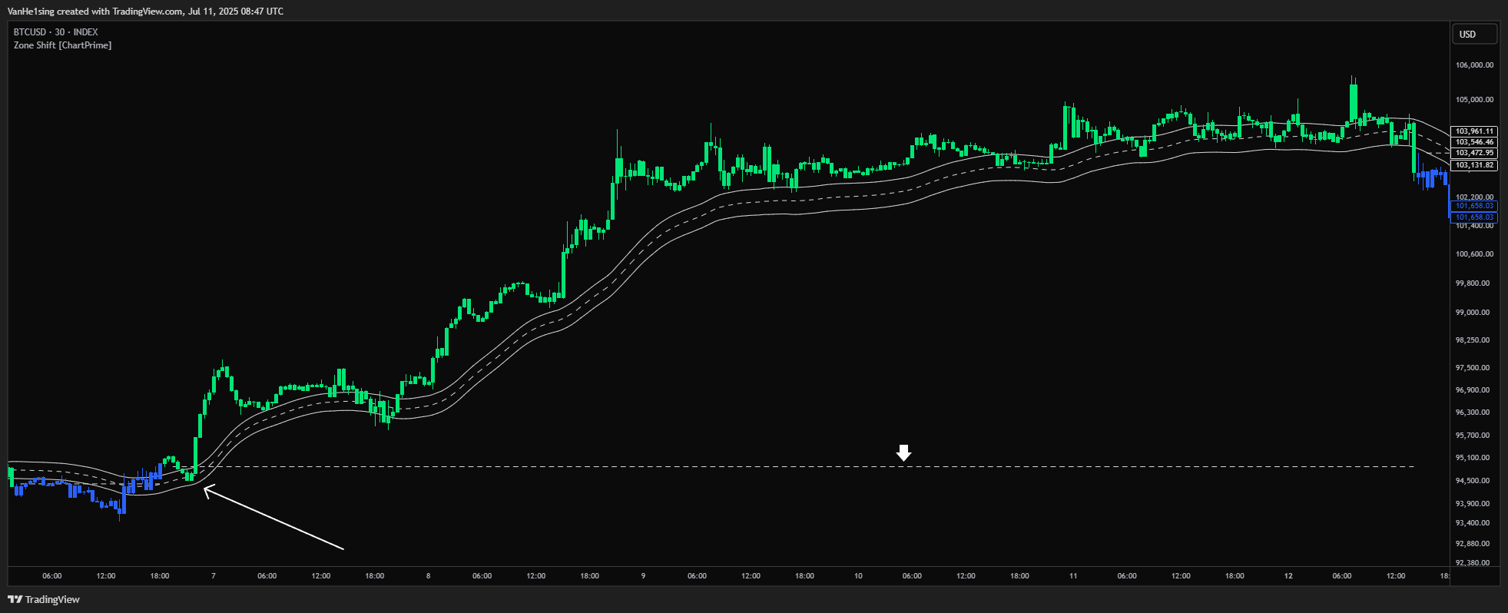
Task: Click the TradingView logo
Action: [x=44, y=599]
